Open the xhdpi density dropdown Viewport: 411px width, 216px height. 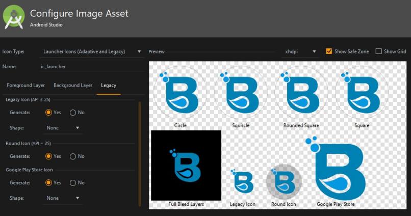301,51
